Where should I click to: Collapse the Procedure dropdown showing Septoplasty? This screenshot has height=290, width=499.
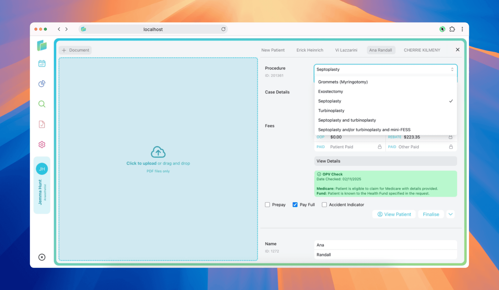coord(385,69)
